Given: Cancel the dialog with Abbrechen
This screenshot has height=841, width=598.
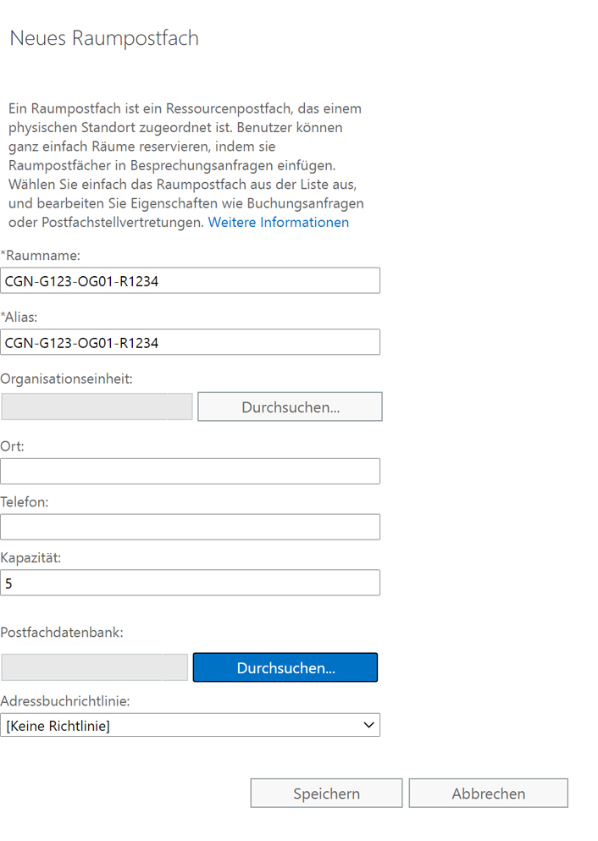Looking at the screenshot, I should (488, 794).
